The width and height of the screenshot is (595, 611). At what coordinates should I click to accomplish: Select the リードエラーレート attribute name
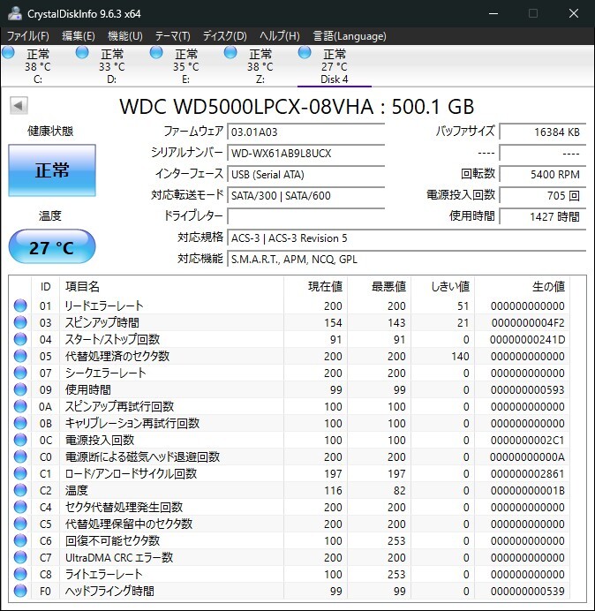104,305
